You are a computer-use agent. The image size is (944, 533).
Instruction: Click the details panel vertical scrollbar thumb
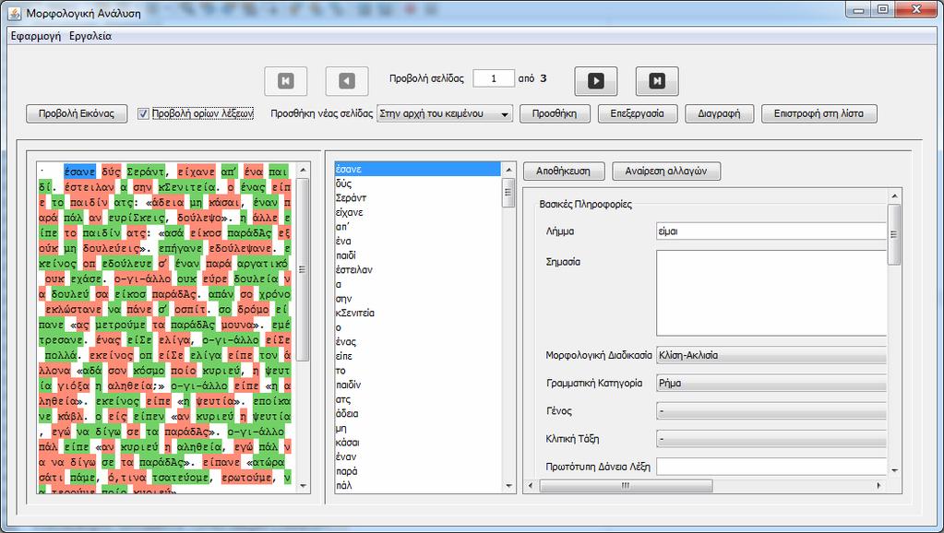coord(894,234)
